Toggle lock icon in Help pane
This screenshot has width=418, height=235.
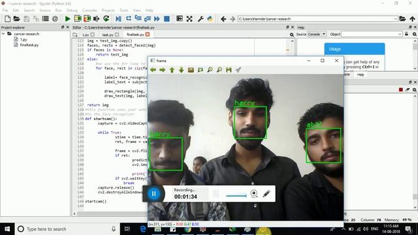(x=406, y=34)
